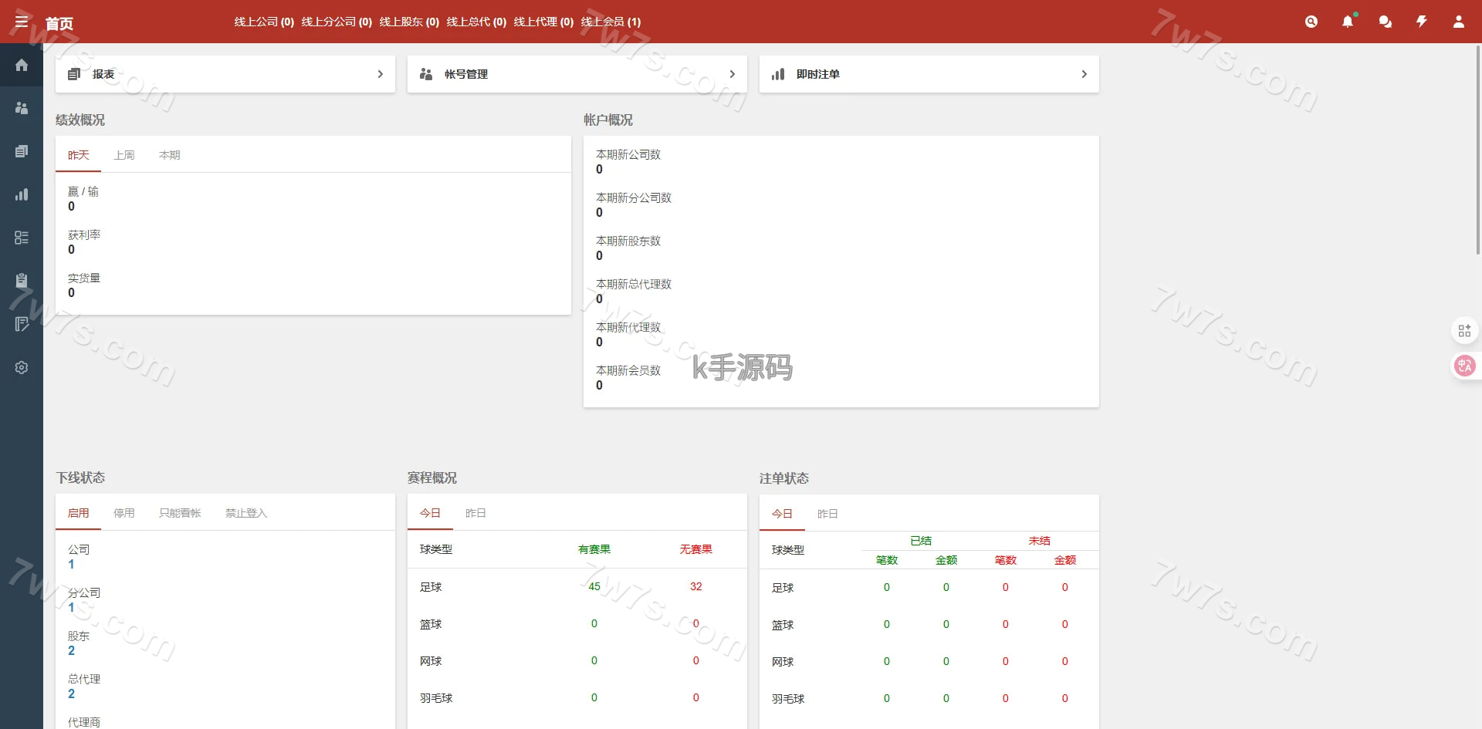Open the 帐号管理 card label

pos(466,74)
